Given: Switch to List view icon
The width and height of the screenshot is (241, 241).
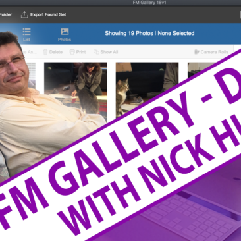Looking at the screenshot, I should click(x=26, y=32).
